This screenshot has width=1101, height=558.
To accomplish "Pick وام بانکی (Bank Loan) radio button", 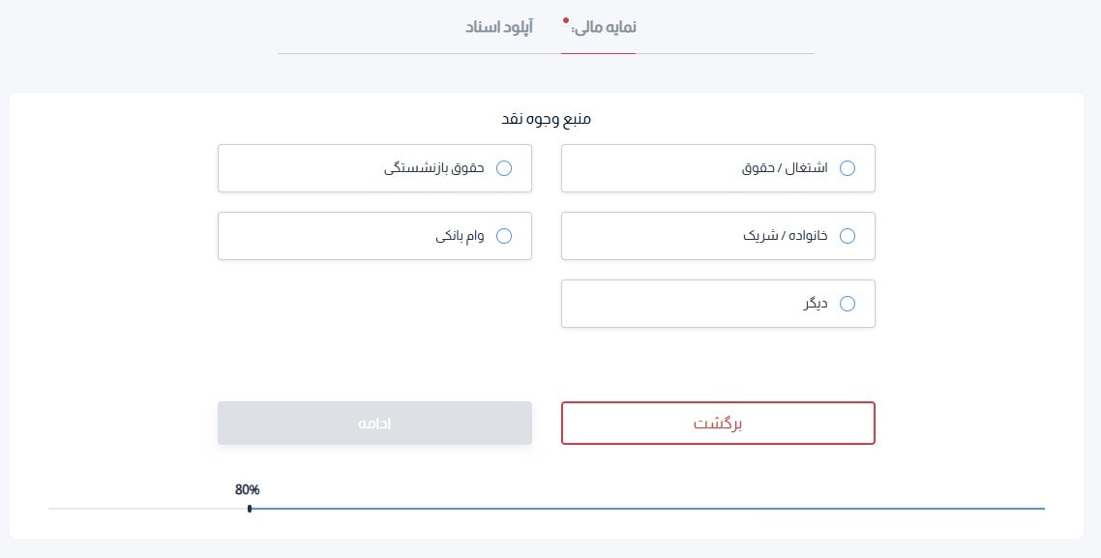I will click(x=504, y=235).
